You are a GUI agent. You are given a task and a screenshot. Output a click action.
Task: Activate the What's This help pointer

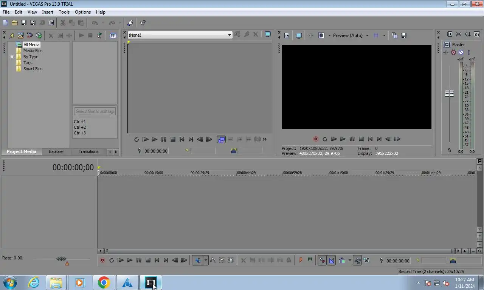click(143, 23)
